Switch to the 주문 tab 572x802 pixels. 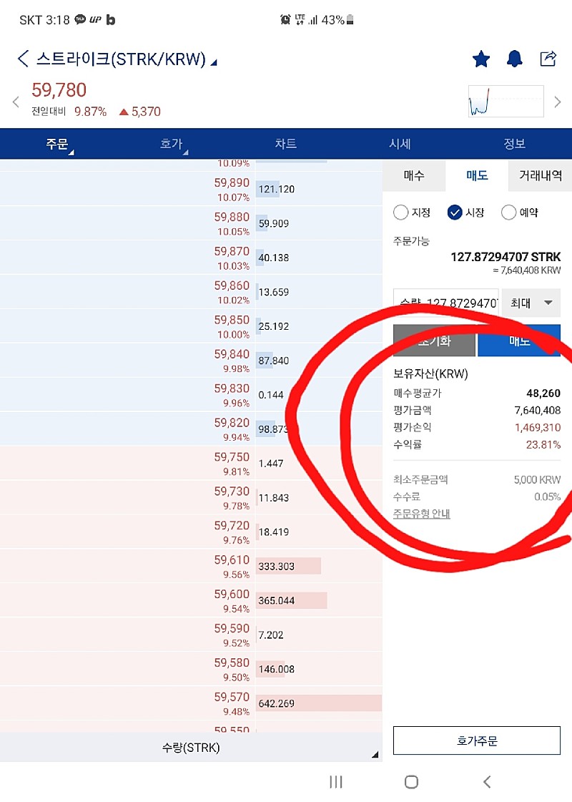click(x=56, y=144)
